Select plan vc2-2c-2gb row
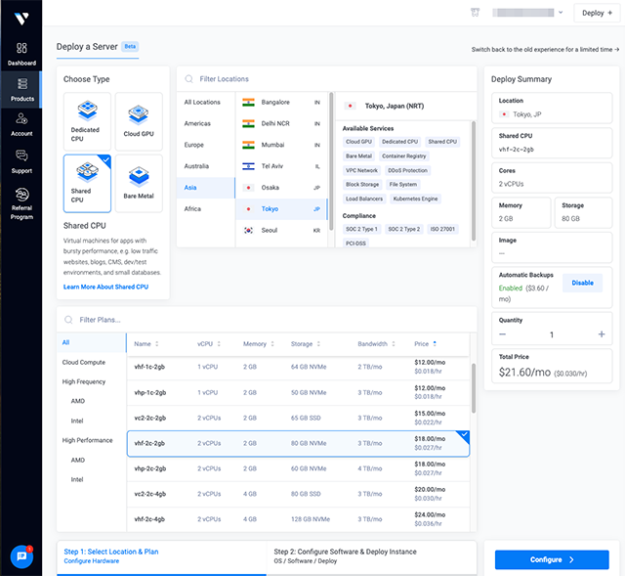 coord(298,418)
